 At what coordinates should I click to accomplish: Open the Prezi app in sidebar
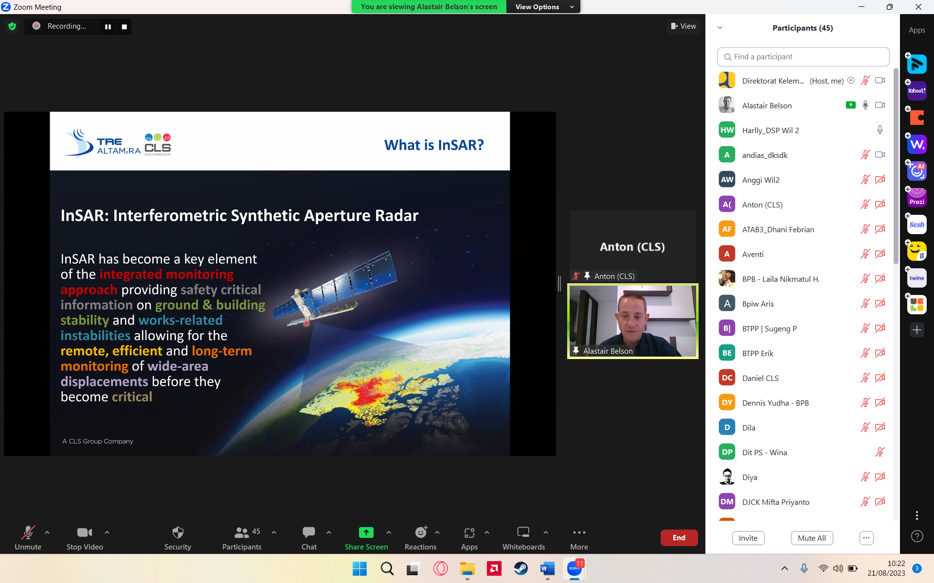(x=916, y=198)
